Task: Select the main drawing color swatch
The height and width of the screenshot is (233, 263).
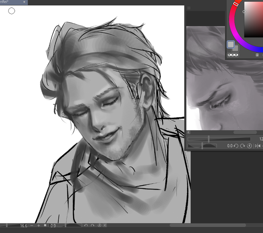Action: coord(231,44)
